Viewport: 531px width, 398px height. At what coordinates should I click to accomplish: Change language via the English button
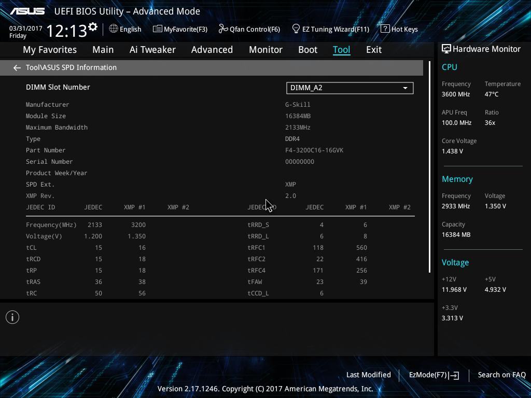[125, 29]
